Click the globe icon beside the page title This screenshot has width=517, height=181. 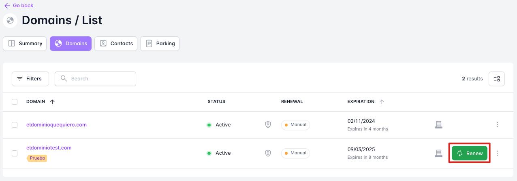pyautogui.click(x=10, y=20)
